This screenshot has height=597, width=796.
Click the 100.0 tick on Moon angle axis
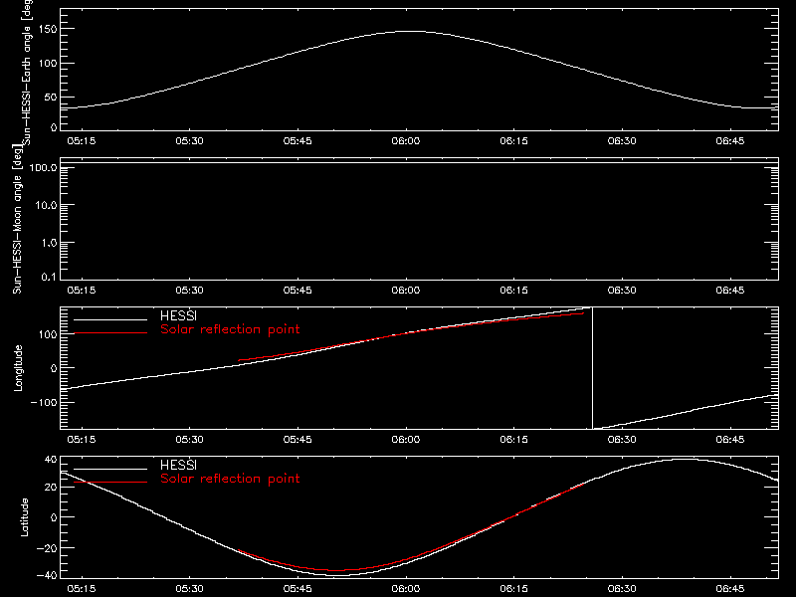[43, 168]
